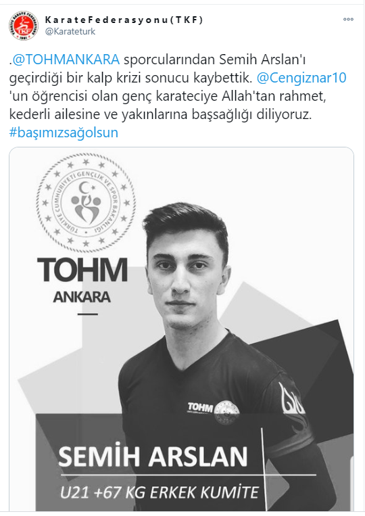Click the TKF federation profile avatar
Viewport: 365px width, 516px height.
point(24,25)
